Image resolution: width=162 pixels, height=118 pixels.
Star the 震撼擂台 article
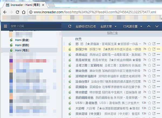coord(149,87)
